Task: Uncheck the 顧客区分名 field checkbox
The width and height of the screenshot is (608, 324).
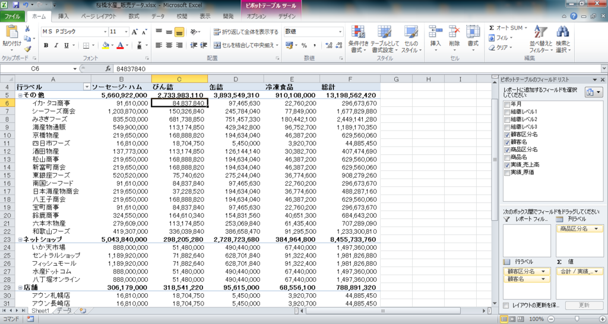Action: coord(507,135)
